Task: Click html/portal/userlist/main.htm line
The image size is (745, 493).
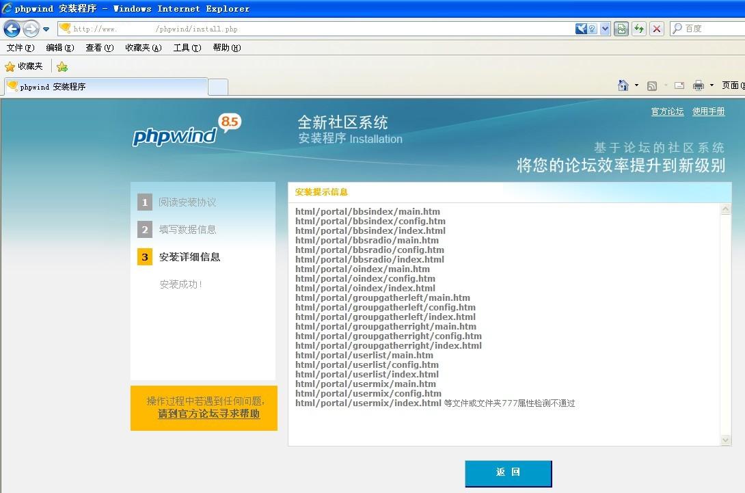Action: click(364, 355)
